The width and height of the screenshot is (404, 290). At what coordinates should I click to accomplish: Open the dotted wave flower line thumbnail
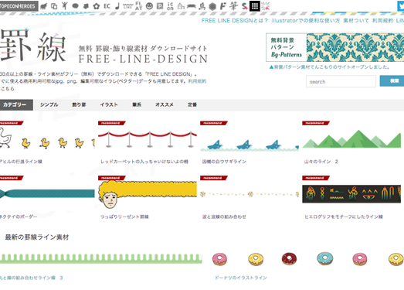[x=250, y=194]
